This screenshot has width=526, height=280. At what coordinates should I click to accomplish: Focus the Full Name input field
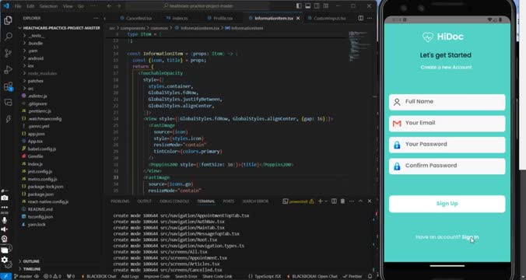click(x=447, y=102)
